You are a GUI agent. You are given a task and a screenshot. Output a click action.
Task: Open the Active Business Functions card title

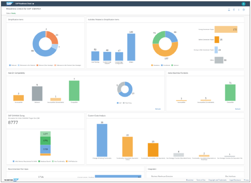178,73
